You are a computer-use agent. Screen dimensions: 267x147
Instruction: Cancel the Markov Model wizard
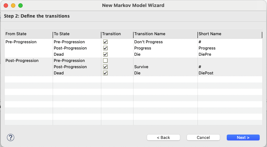(x=203, y=137)
